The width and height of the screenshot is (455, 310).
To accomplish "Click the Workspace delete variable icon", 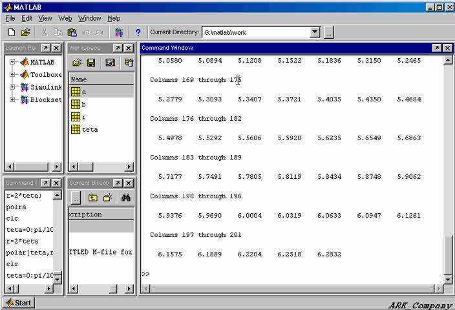I will pyautogui.click(x=129, y=63).
